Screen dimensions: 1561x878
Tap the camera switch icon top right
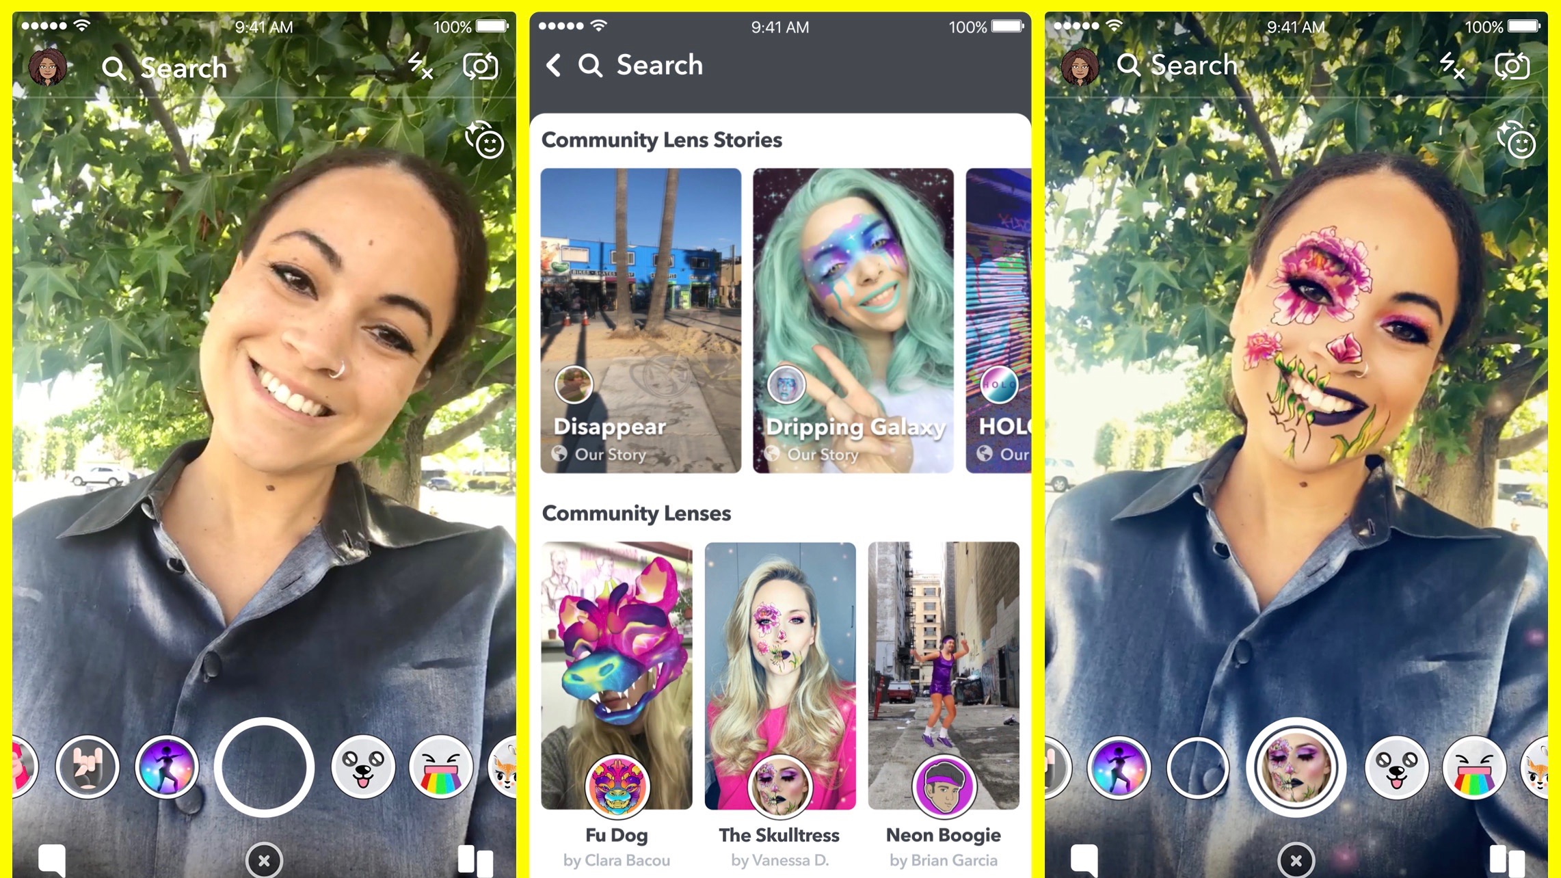pos(1521,68)
